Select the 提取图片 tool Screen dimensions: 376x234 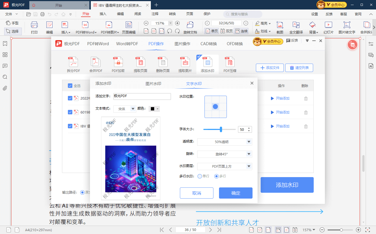pos(185,64)
